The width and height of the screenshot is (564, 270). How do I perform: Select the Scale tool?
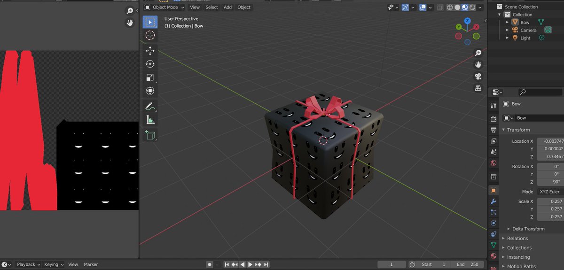click(150, 77)
